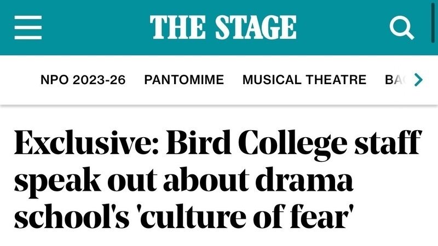Open the hamburger navigation menu
This screenshot has width=438, height=246.
pos(28,27)
